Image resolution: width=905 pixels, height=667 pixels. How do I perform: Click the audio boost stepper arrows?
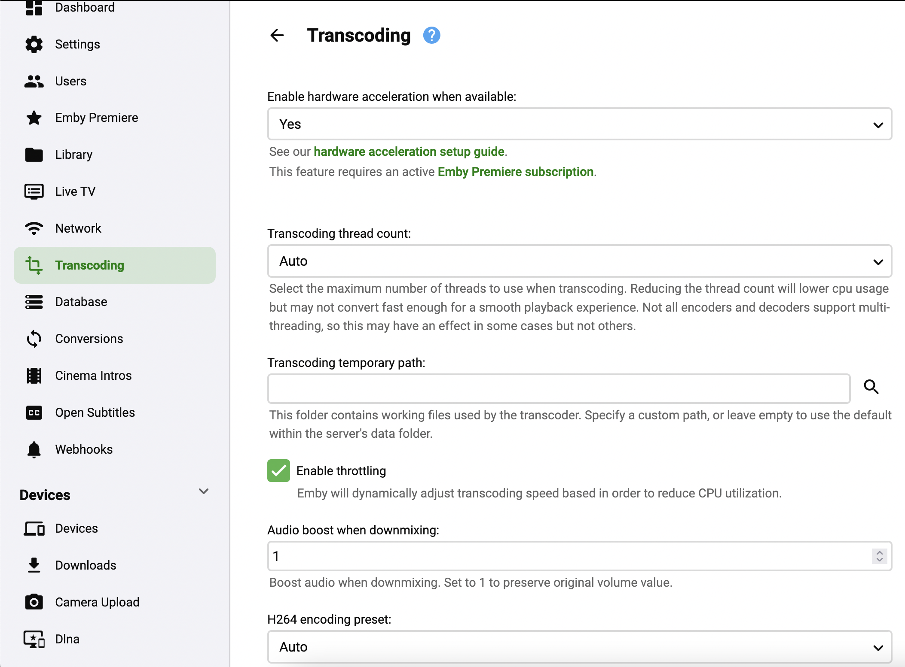(x=879, y=556)
